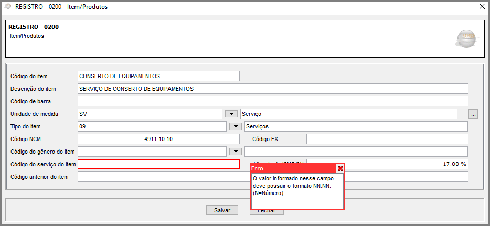
Task: Focus the red Código do serviço field
Action: tap(158, 164)
